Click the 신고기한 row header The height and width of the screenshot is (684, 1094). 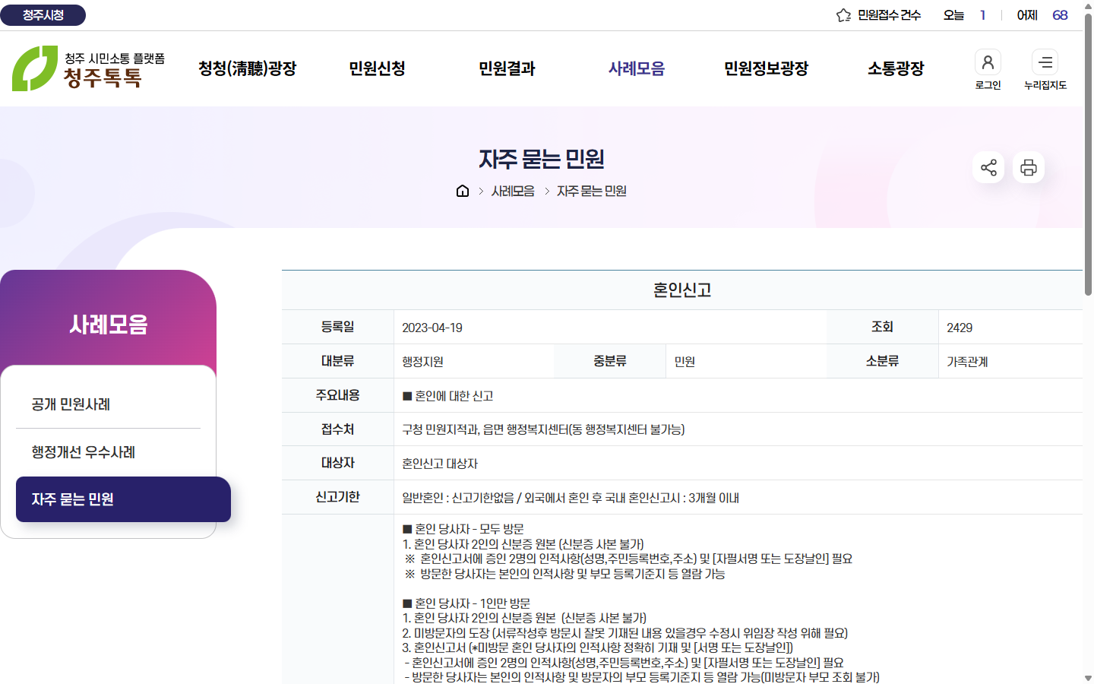337,497
